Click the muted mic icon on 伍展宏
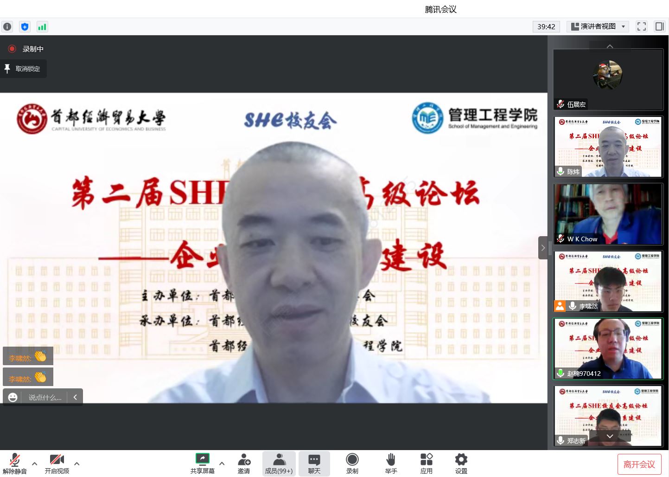Screen dimensions: 669x477 point(561,104)
